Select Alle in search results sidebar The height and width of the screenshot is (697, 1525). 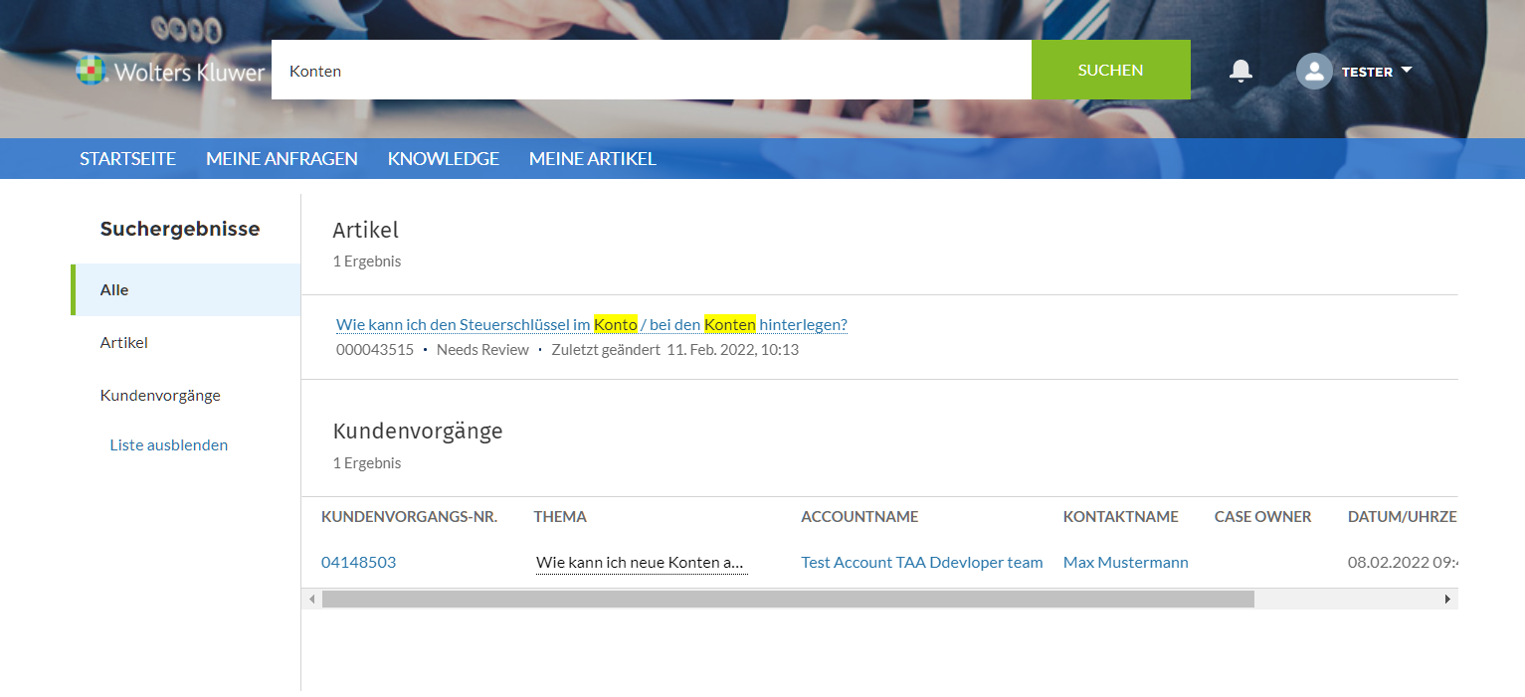pos(114,290)
